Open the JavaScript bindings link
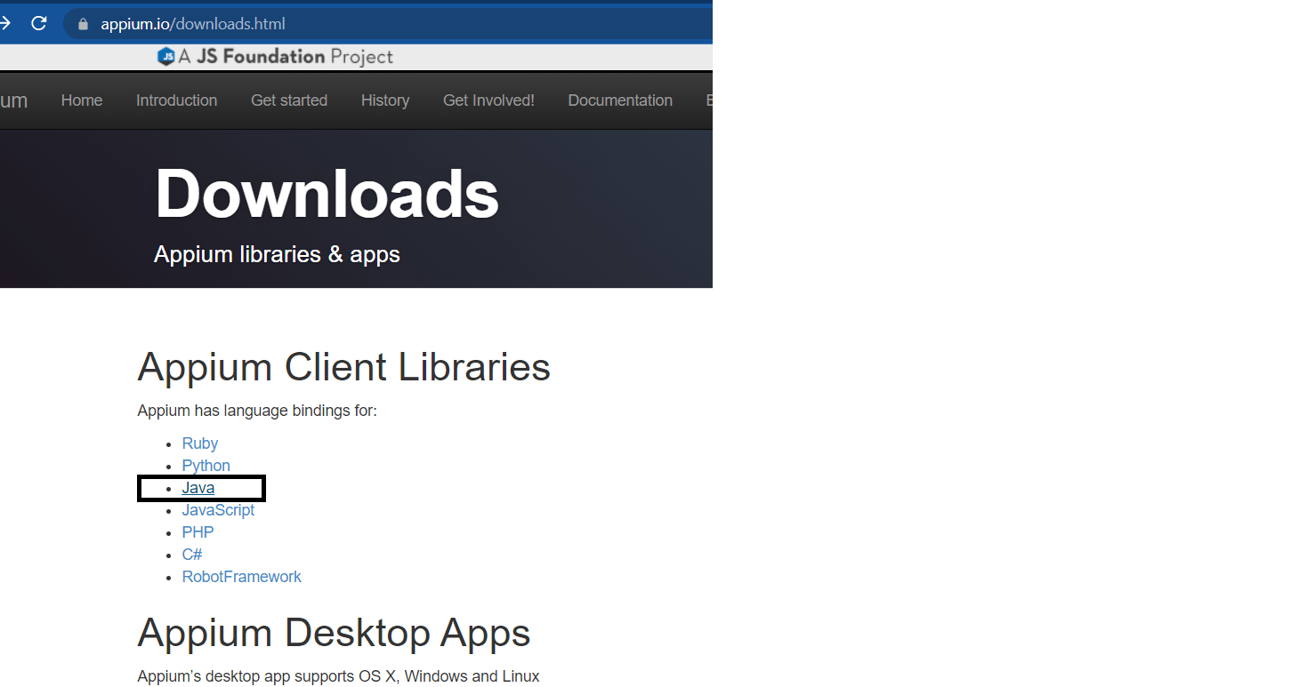Screen dimensions: 1299x687 coord(218,509)
